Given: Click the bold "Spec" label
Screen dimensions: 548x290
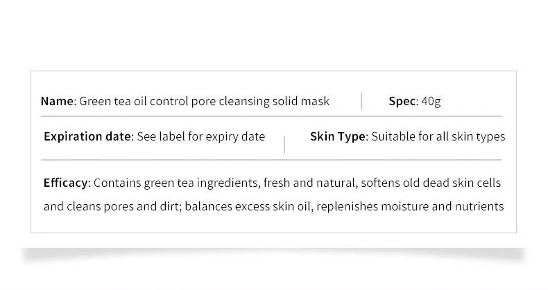Looking at the screenshot, I should pos(402,101).
